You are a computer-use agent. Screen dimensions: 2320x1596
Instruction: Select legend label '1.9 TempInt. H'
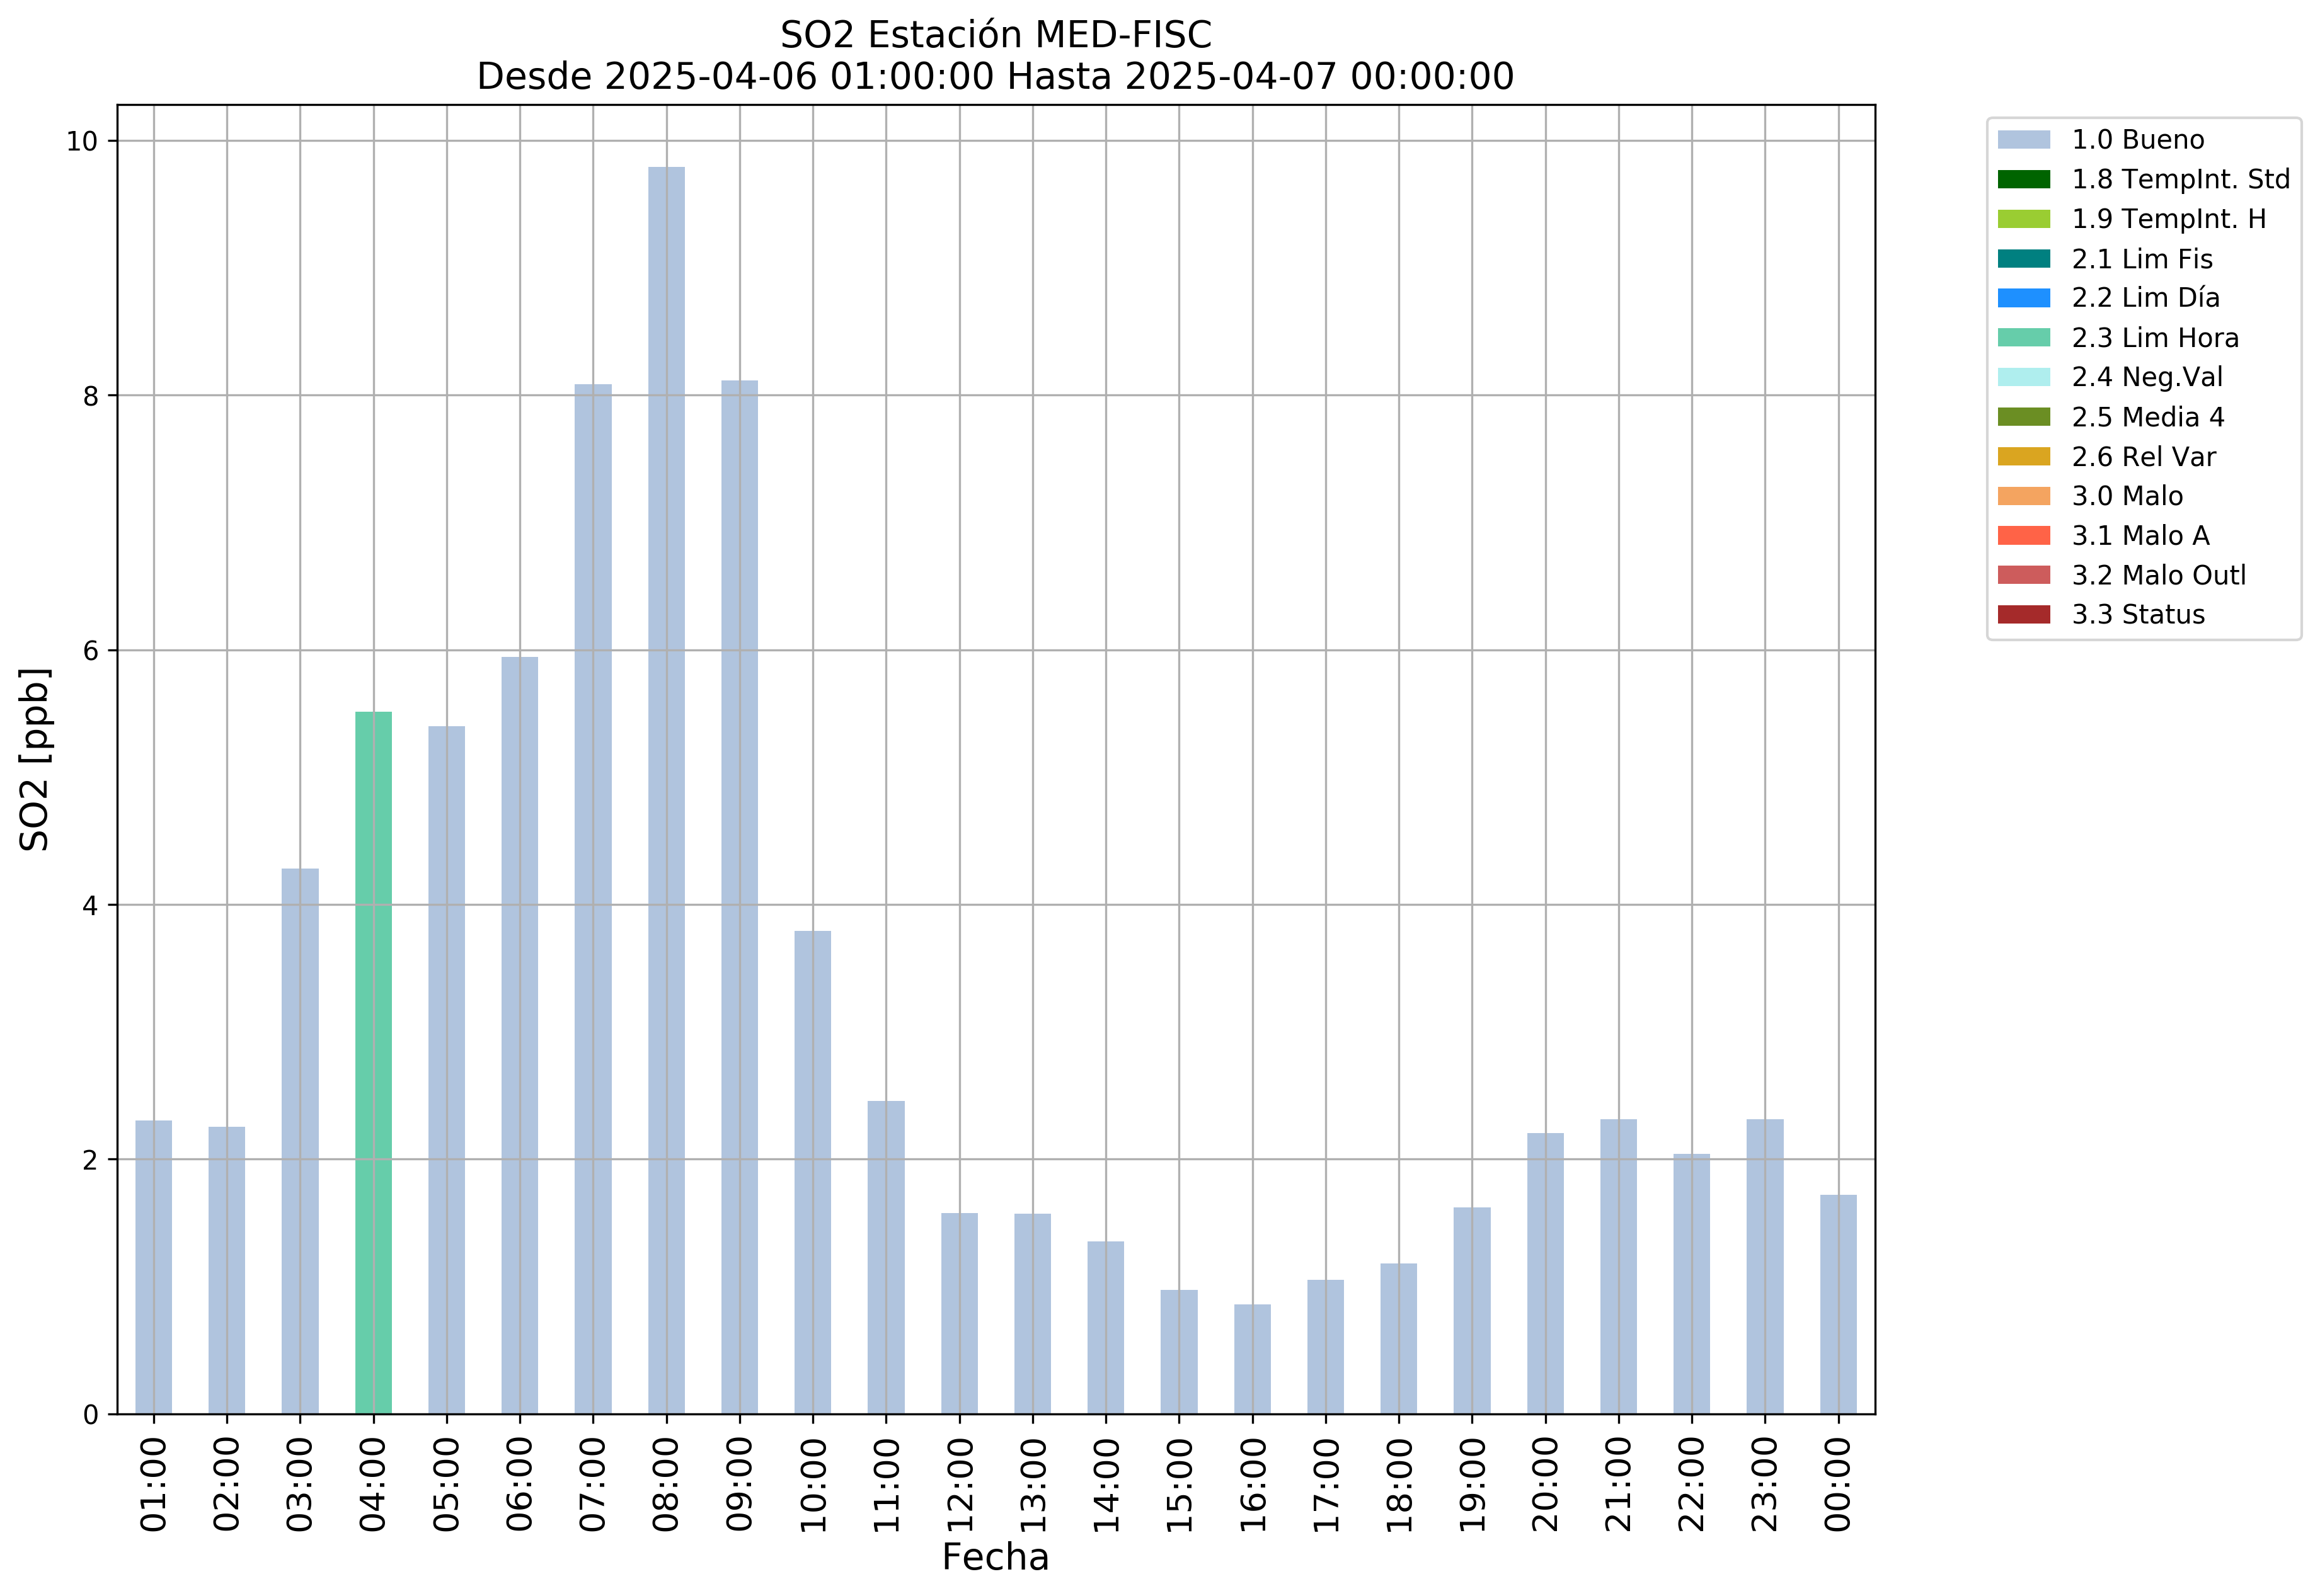(x=2168, y=219)
